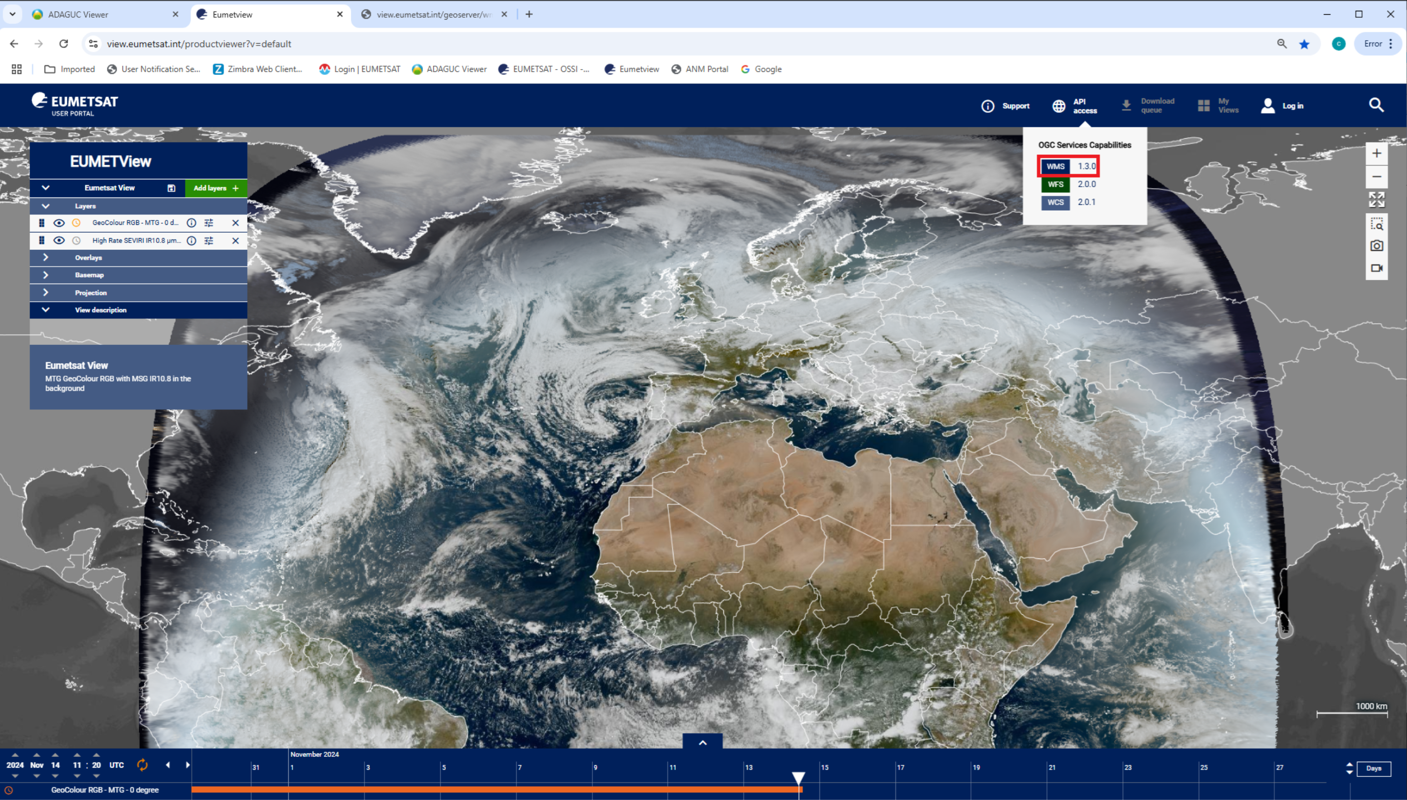1407x800 pixels.
Task: Open the ANM Portal bookmark
Action: [x=700, y=69]
